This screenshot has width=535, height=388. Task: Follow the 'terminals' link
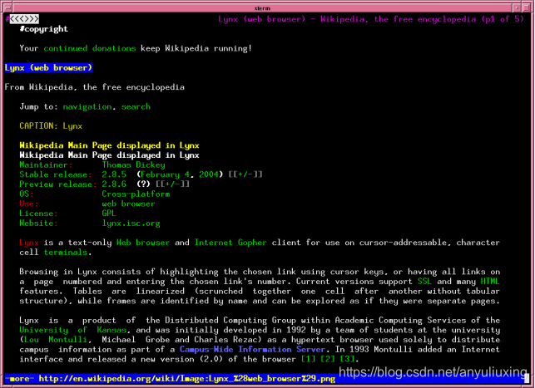(66, 253)
